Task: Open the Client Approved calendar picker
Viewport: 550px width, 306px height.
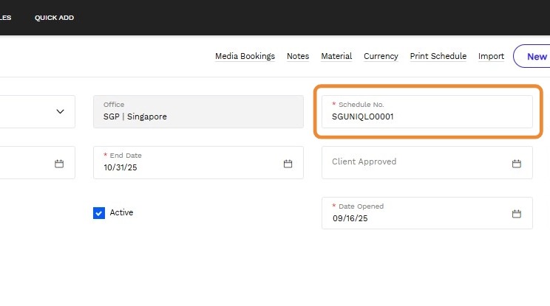Action: coord(517,163)
